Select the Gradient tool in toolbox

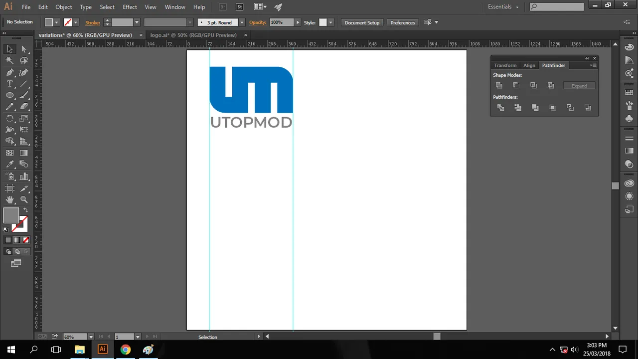click(24, 153)
